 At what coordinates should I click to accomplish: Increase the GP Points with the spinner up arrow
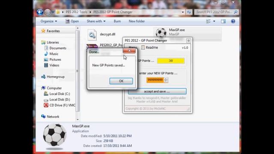[x=166, y=79]
